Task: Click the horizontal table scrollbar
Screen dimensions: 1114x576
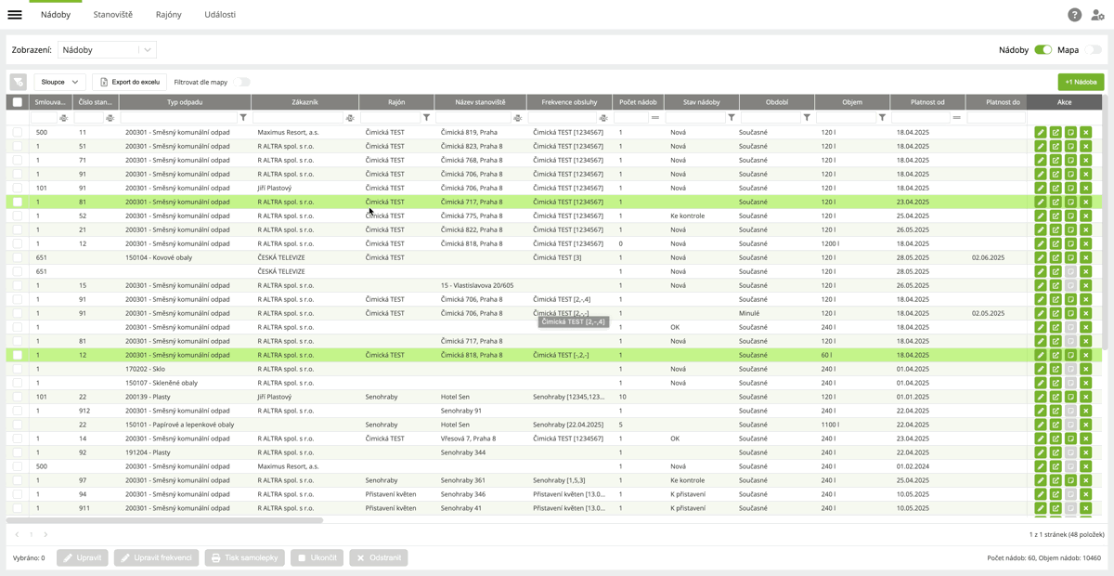Action: tap(165, 520)
